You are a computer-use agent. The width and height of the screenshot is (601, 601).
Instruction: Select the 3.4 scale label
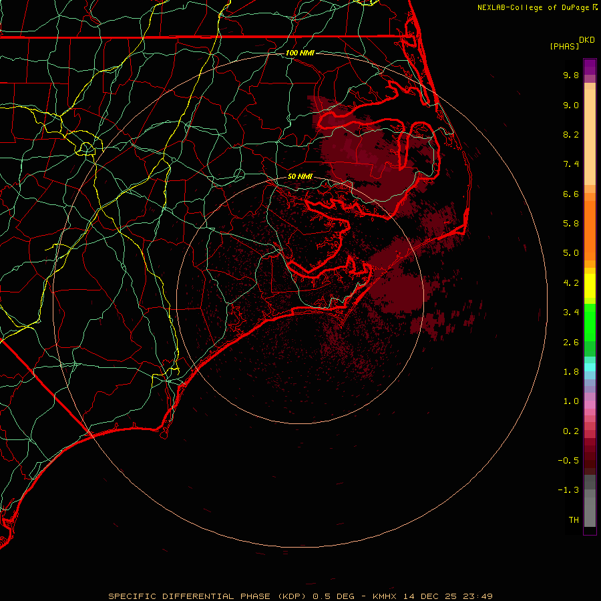click(x=571, y=313)
